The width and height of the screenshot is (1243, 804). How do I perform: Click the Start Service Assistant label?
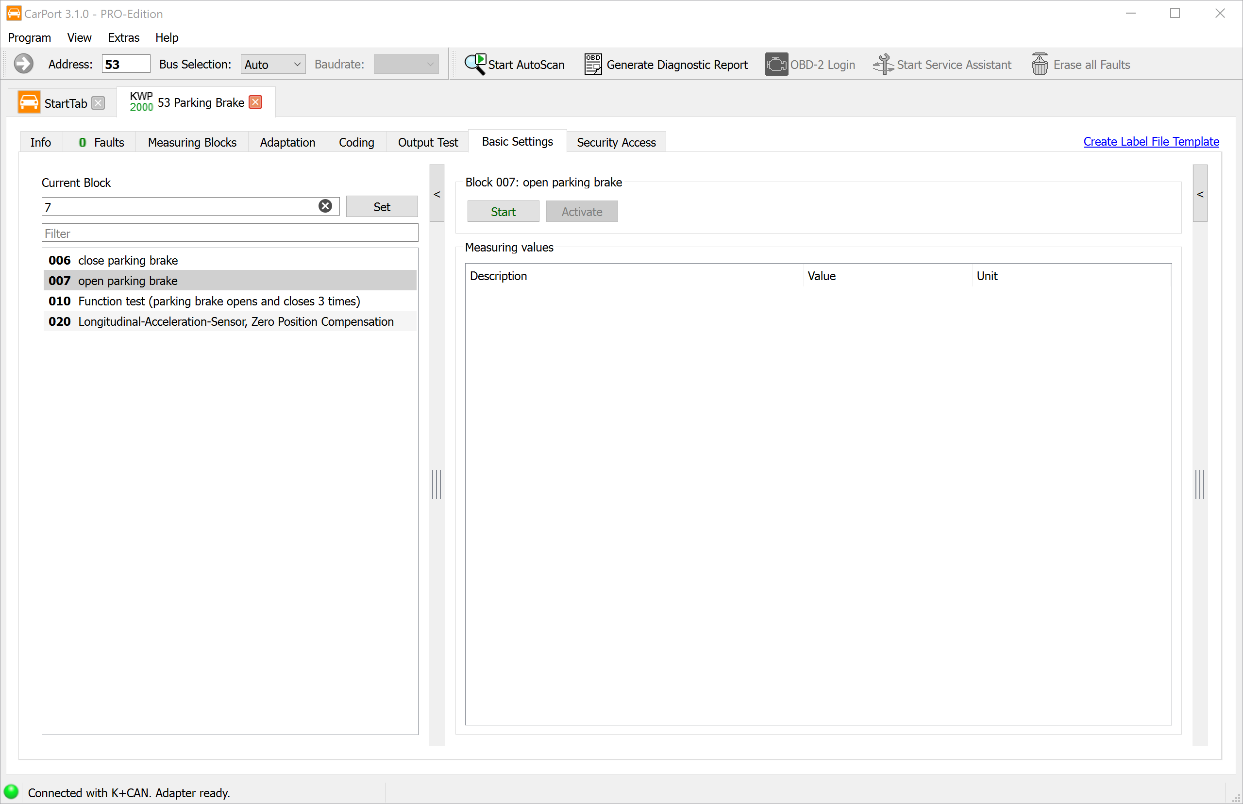point(954,65)
